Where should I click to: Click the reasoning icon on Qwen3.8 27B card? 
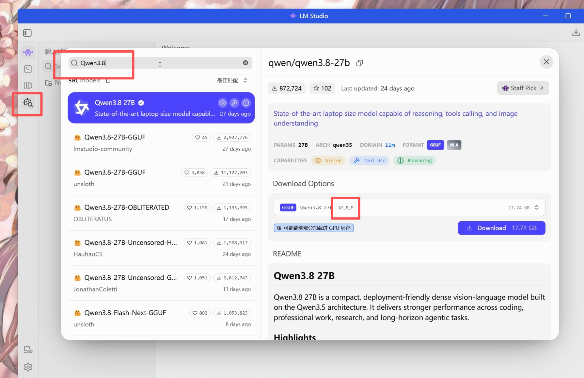pos(246,103)
